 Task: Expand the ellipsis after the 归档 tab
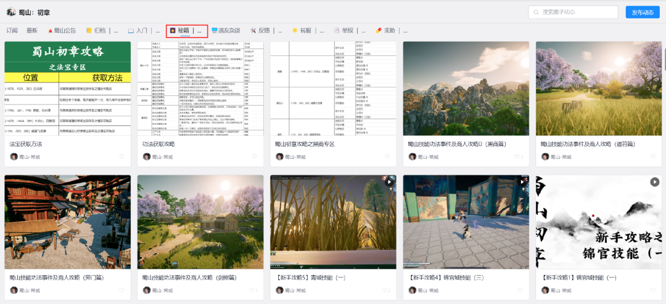[116, 31]
